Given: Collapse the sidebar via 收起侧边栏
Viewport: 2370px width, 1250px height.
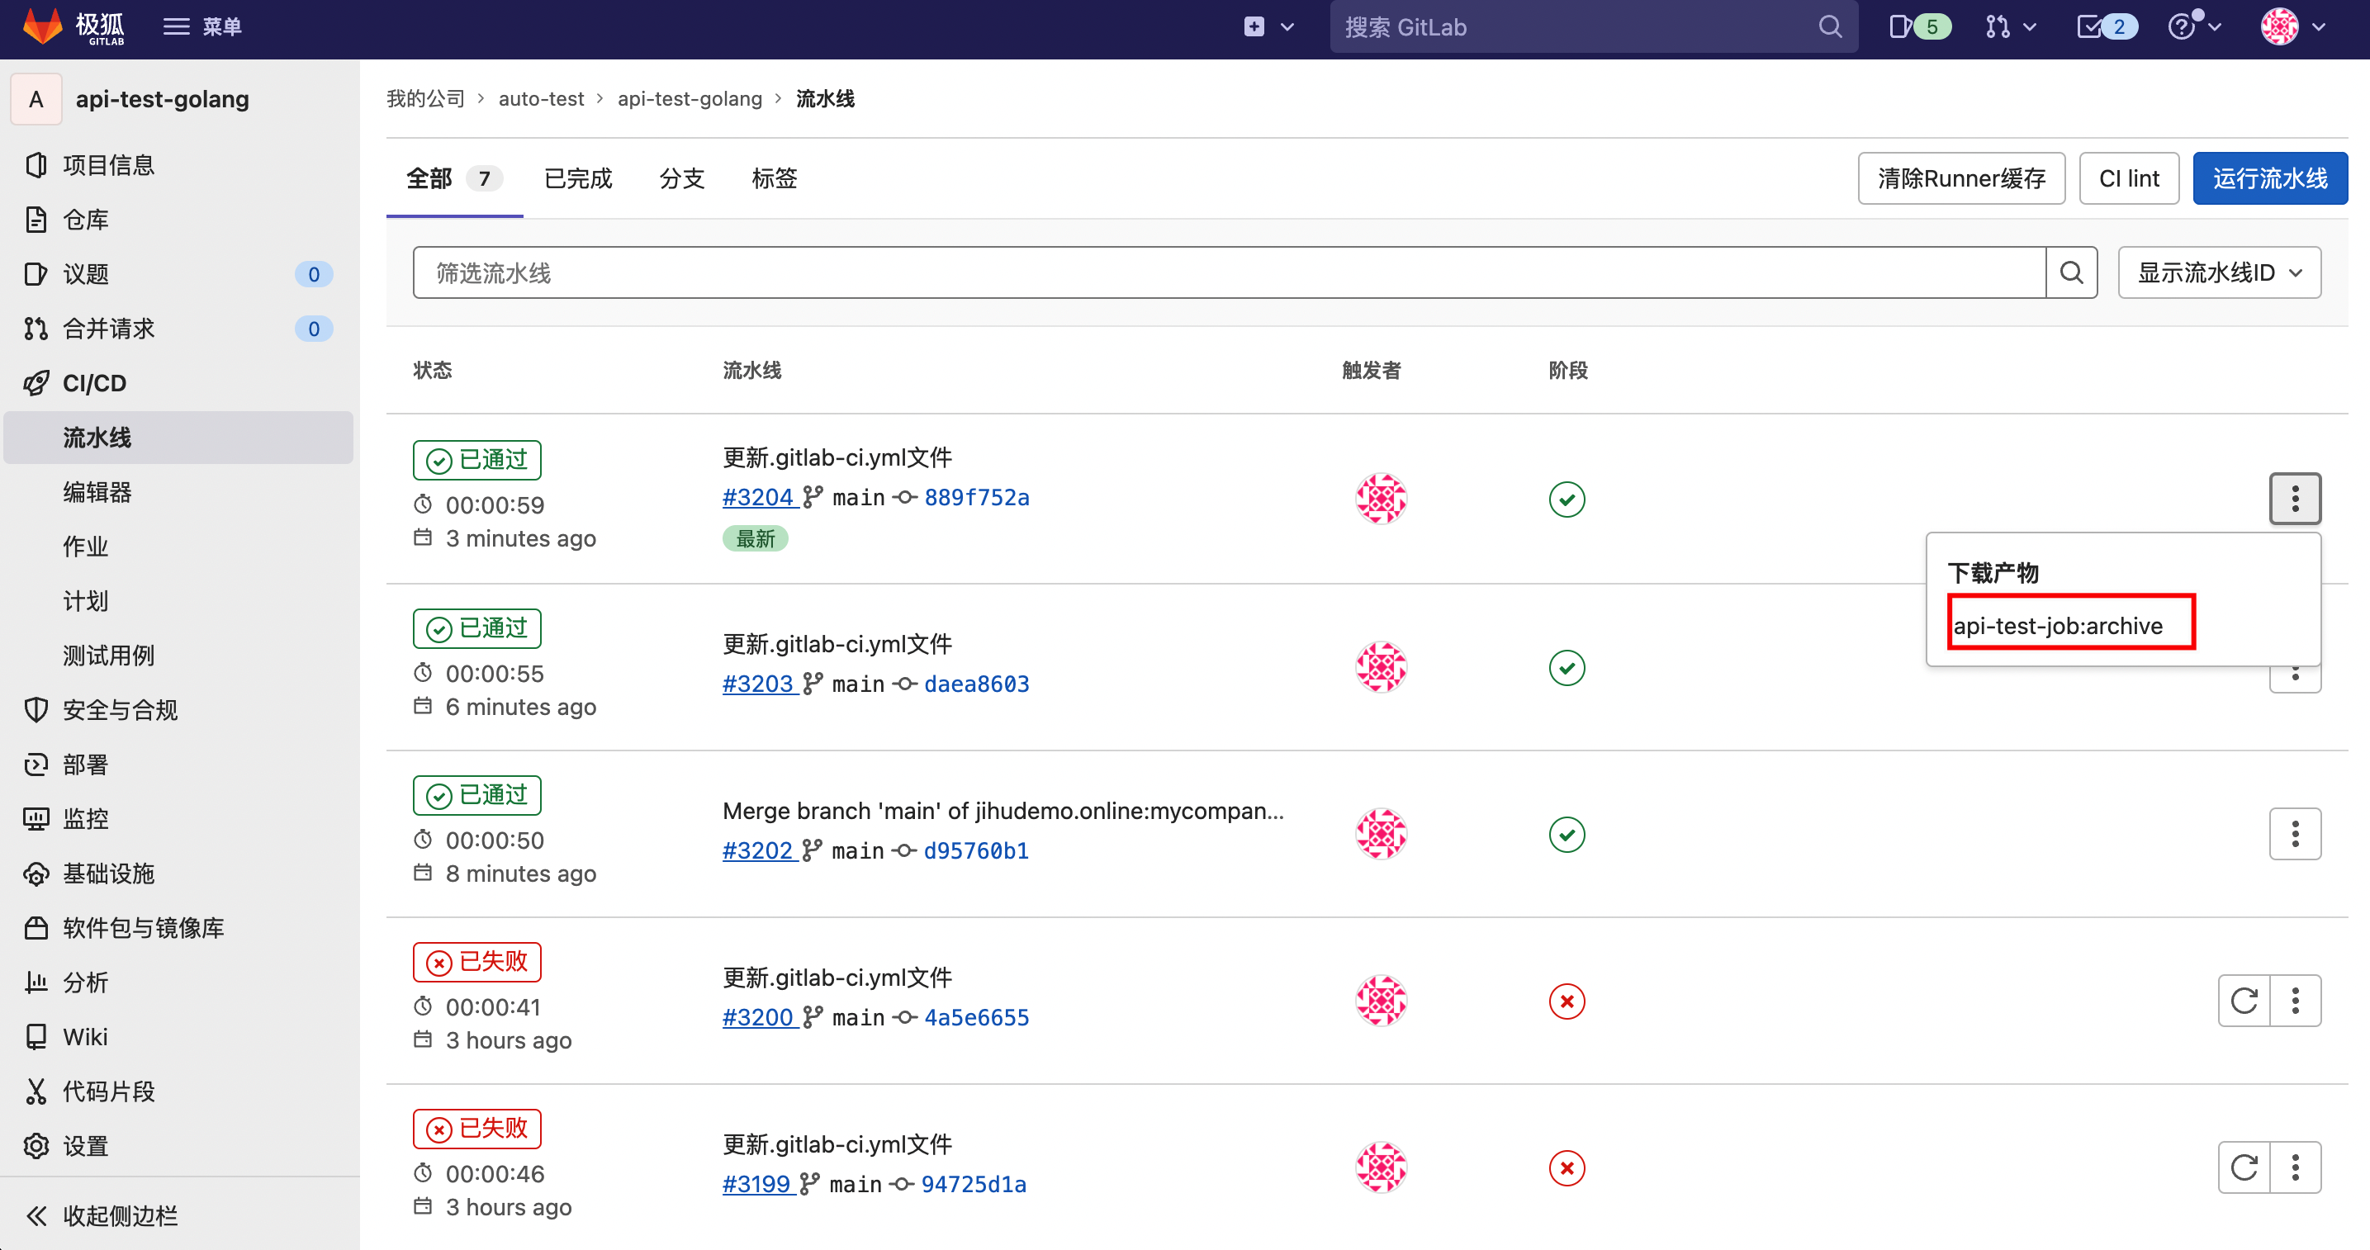Looking at the screenshot, I should 102,1215.
